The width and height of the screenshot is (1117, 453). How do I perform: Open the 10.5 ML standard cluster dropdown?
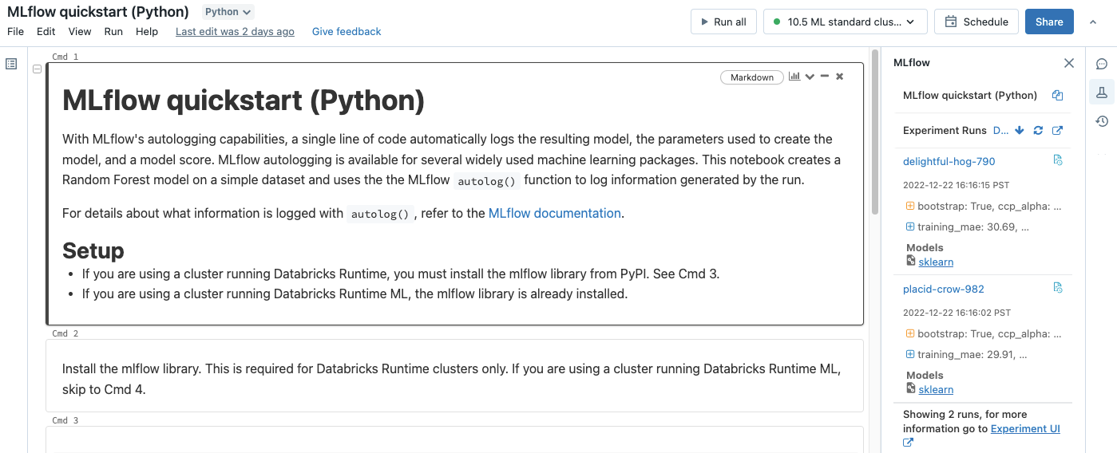point(845,22)
